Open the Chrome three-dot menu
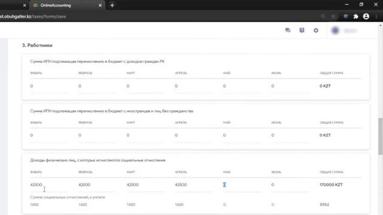 (x=376, y=16)
